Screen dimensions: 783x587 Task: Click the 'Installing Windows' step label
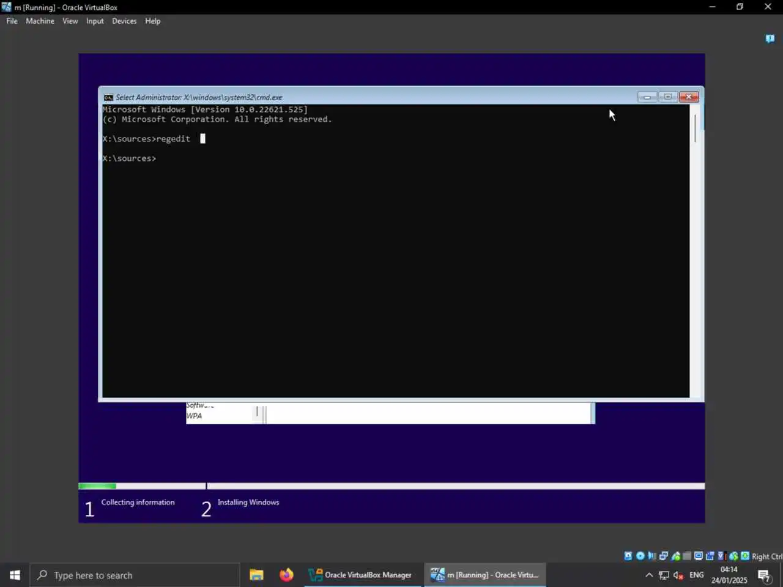point(248,502)
